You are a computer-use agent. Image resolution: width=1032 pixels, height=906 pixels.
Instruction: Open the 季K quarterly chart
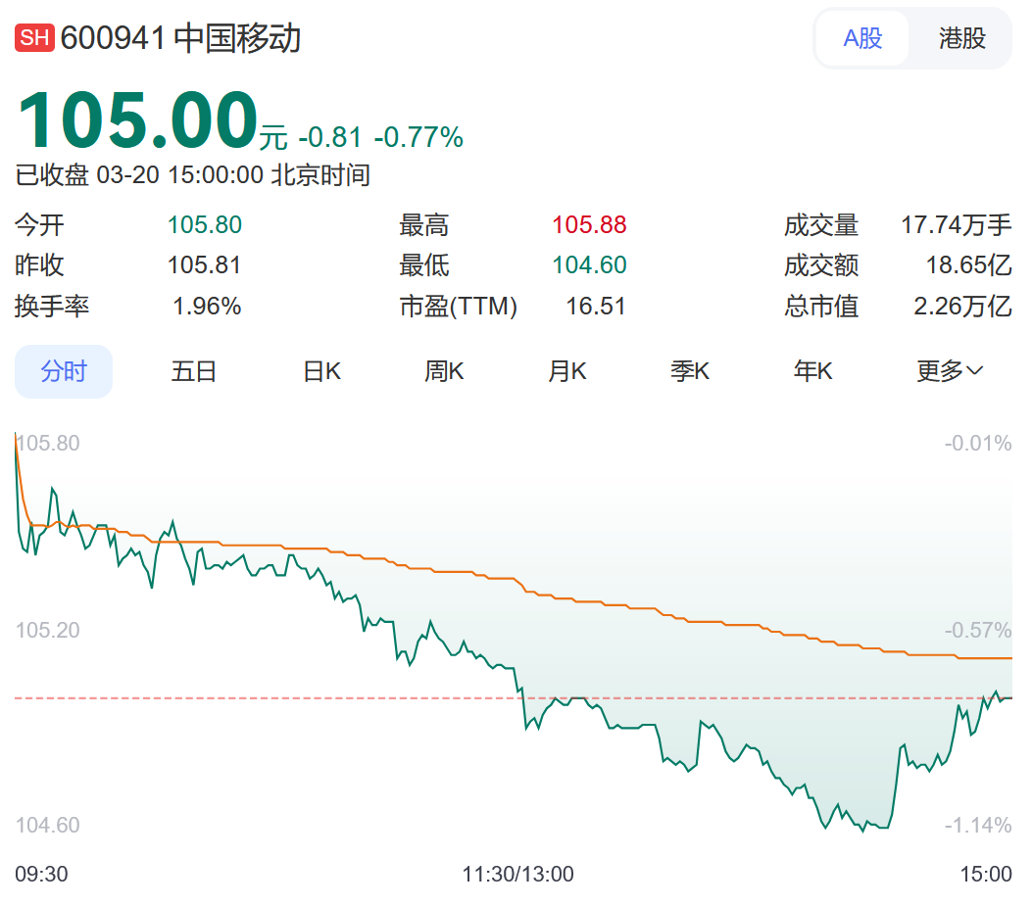click(x=690, y=372)
